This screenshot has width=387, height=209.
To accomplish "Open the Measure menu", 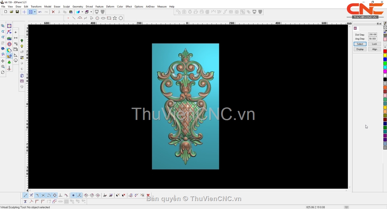I will pos(162,6).
